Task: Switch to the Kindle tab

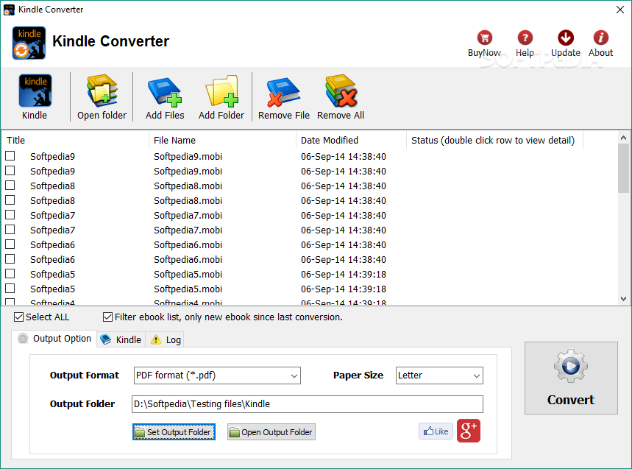Action: [x=121, y=339]
